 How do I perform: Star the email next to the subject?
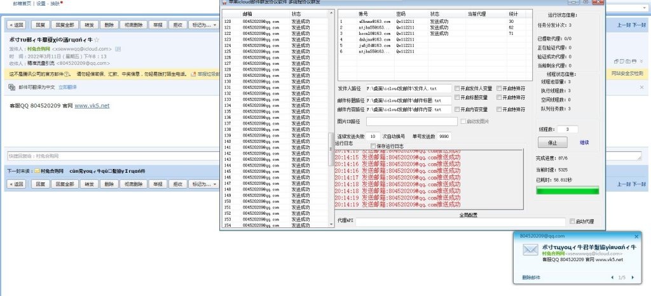click(x=96, y=40)
